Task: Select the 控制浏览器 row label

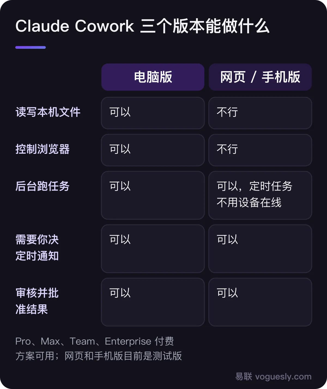Action: pos(43,149)
